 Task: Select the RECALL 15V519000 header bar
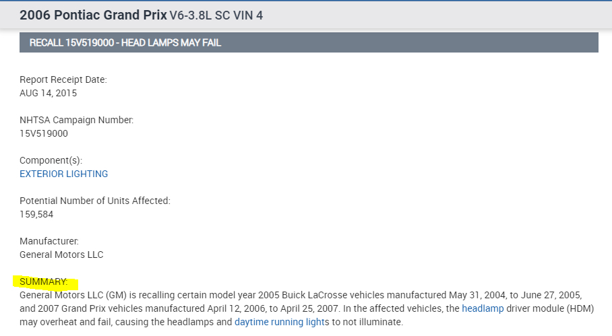click(x=309, y=42)
